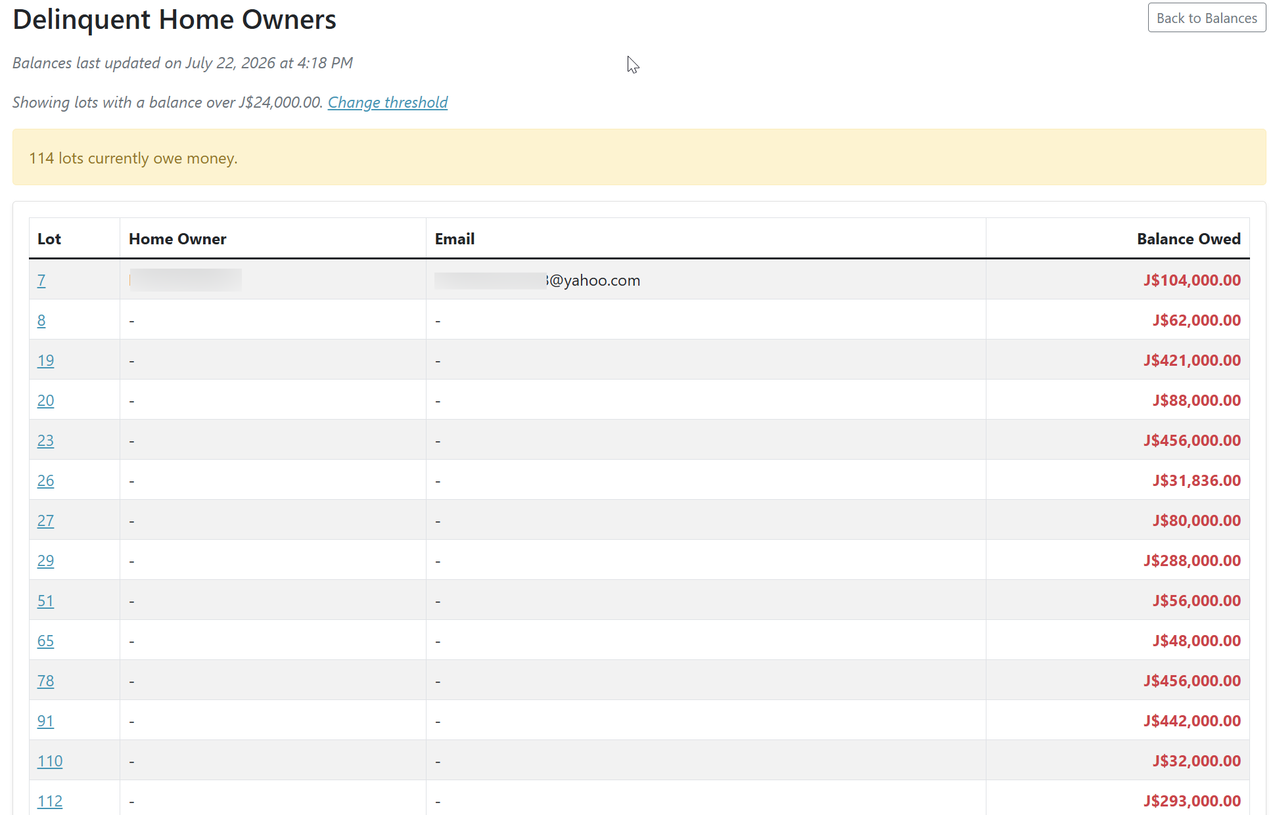Open lot 29 link
Image resolution: width=1273 pixels, height=815 pixels.
[45, 561]
